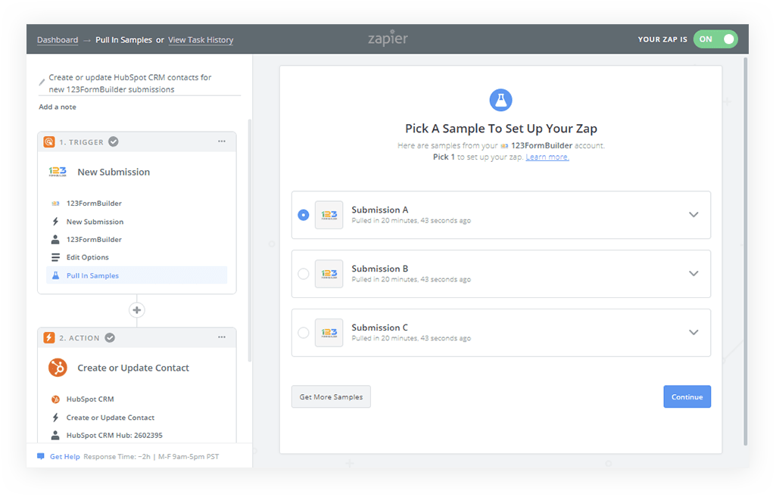Click the Action step completed checkmark
The width and height of the screenshot is (776, 497).
coord(110,337)
